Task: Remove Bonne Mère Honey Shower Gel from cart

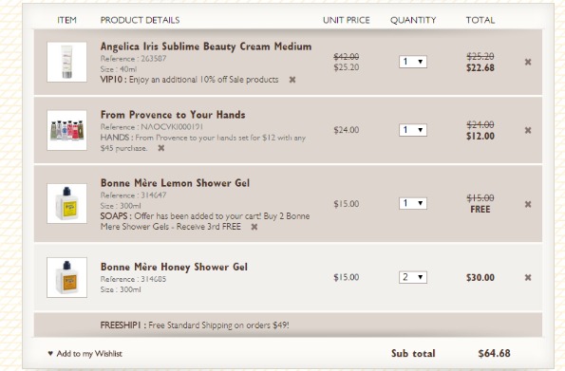Action: (528, 277)
